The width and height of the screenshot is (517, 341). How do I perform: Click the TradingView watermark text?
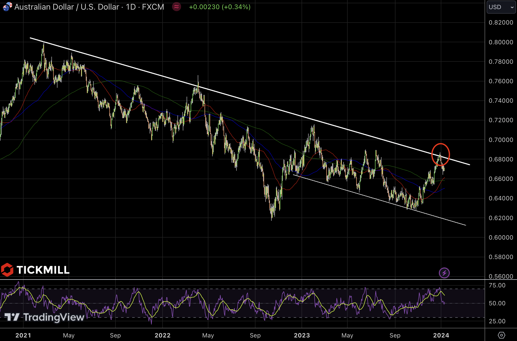[x=54, y=317]
